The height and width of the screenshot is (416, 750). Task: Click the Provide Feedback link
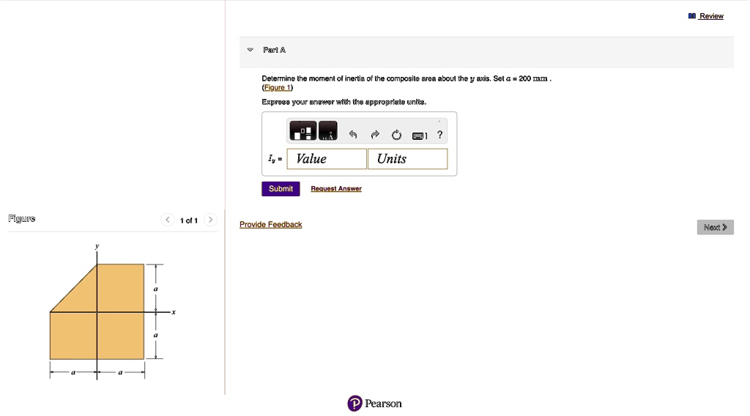click(x=270, y=225)
